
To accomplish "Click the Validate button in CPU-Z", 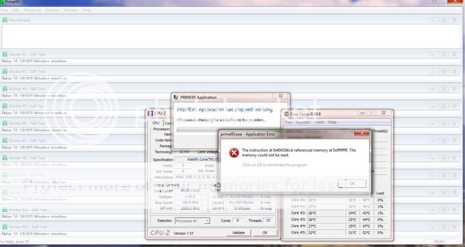I will [239, 233].
